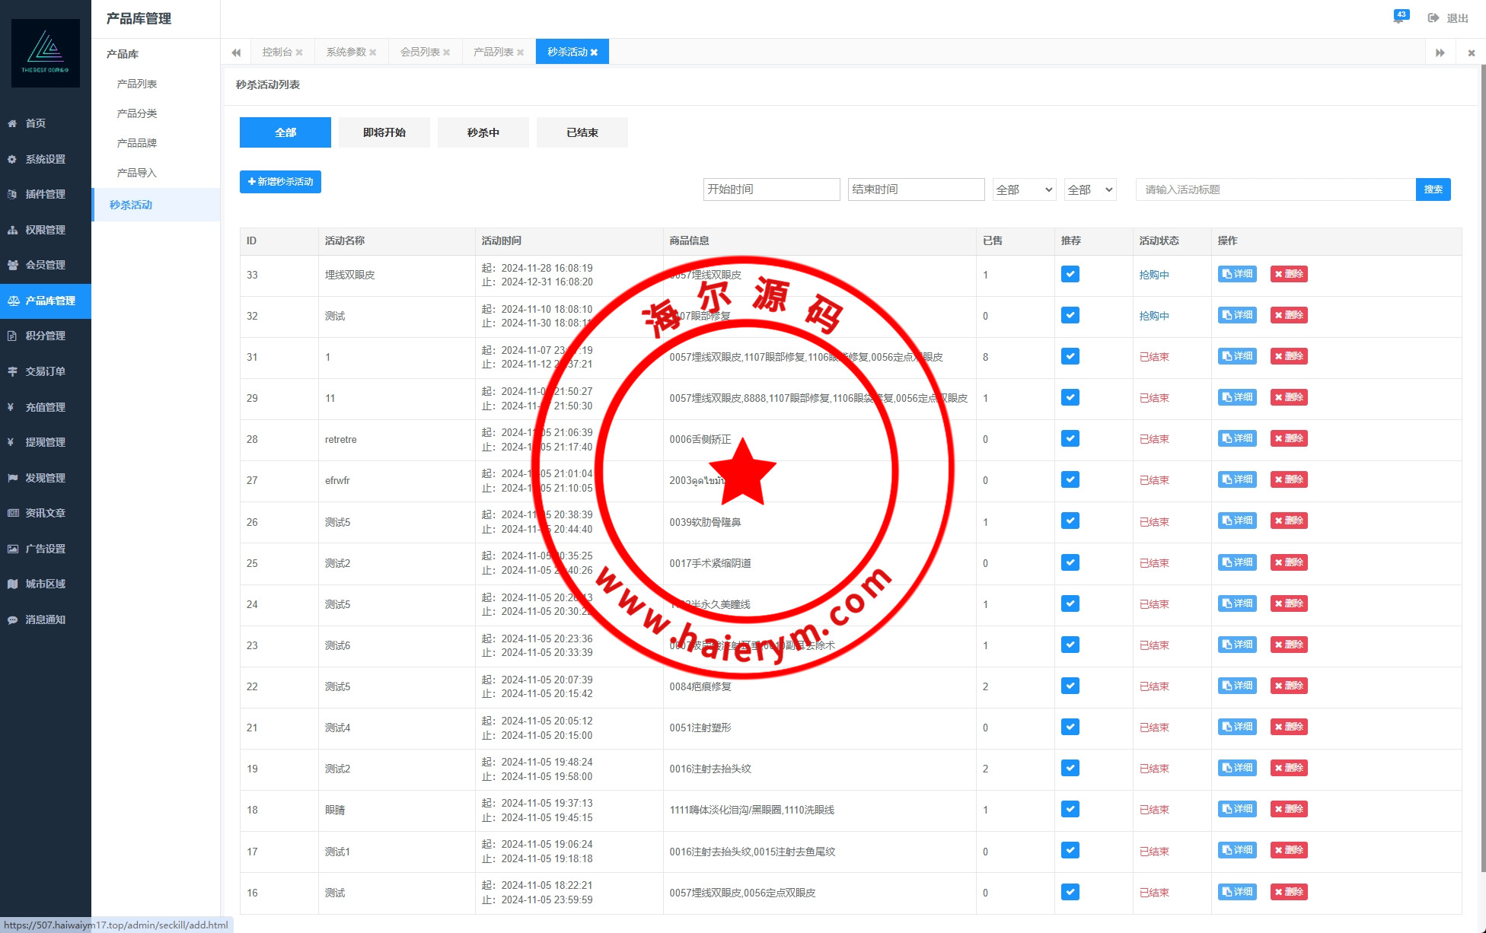The height and width of the screenshot is (933, 1486).
Task: Open 城市区域 map icon menu in sidebar
Action: (x=12, y=584)
